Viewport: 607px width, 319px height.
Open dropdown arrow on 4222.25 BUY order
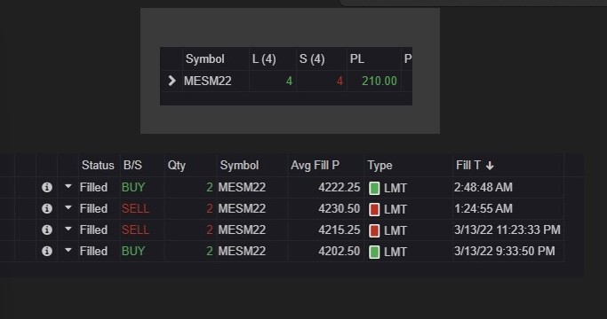tap(68, 186)
